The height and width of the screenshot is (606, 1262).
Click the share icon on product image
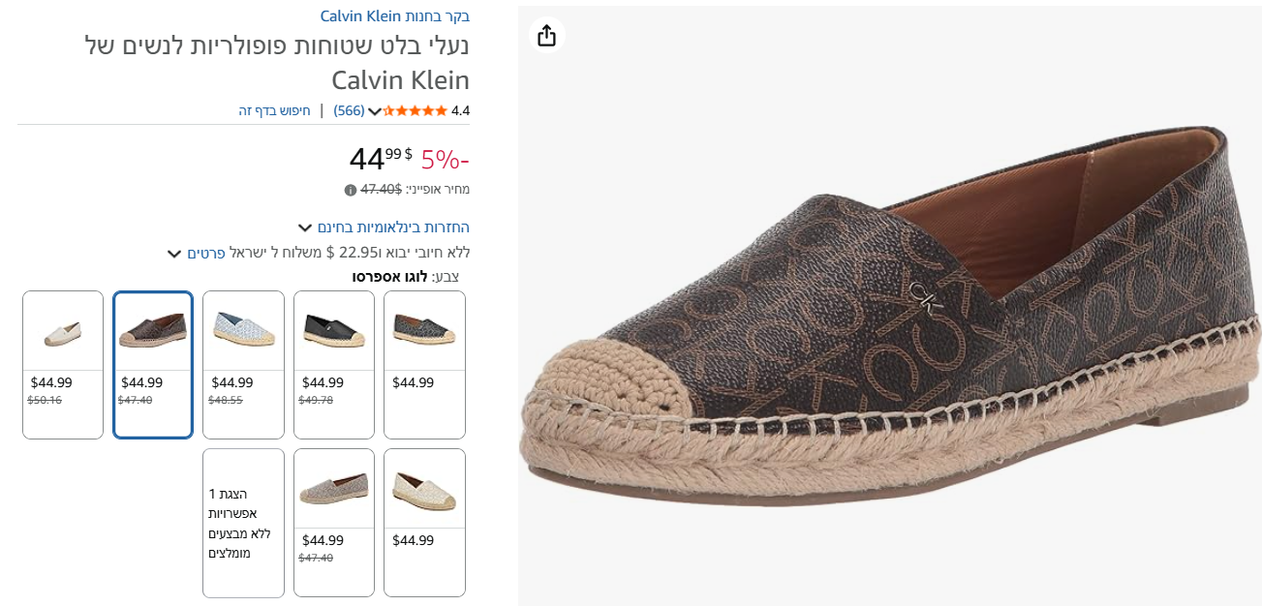546,36
